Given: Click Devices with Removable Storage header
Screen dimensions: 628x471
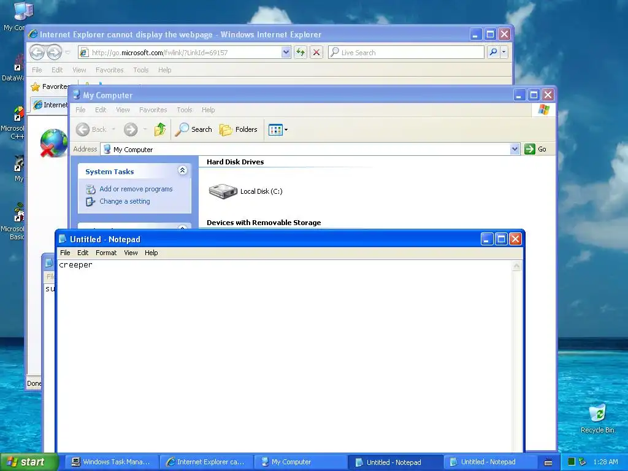Looking at the screenshot, I should 264,223.
